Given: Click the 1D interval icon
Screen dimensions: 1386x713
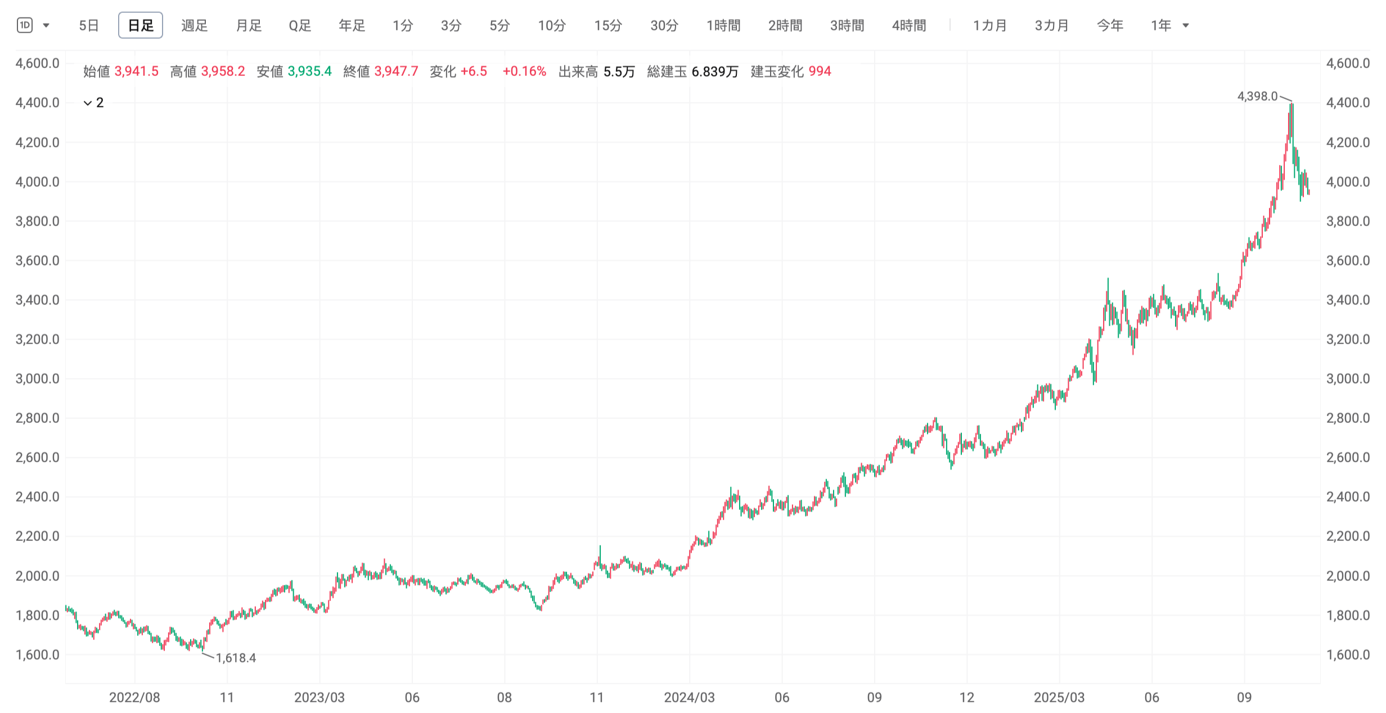Looking at the screenshot, I should click(25, 25).
